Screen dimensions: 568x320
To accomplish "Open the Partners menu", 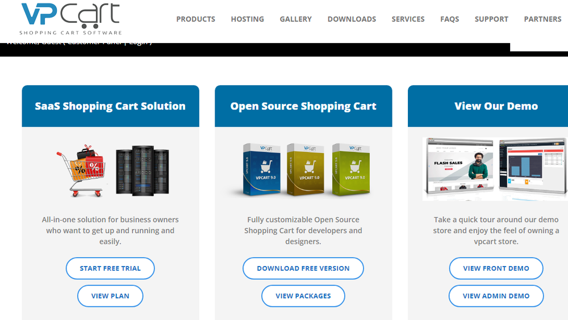I will (x=542, y=19).
